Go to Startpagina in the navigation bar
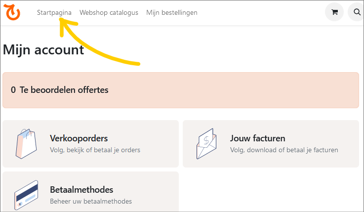364x212 pixels. click(54, 12)
